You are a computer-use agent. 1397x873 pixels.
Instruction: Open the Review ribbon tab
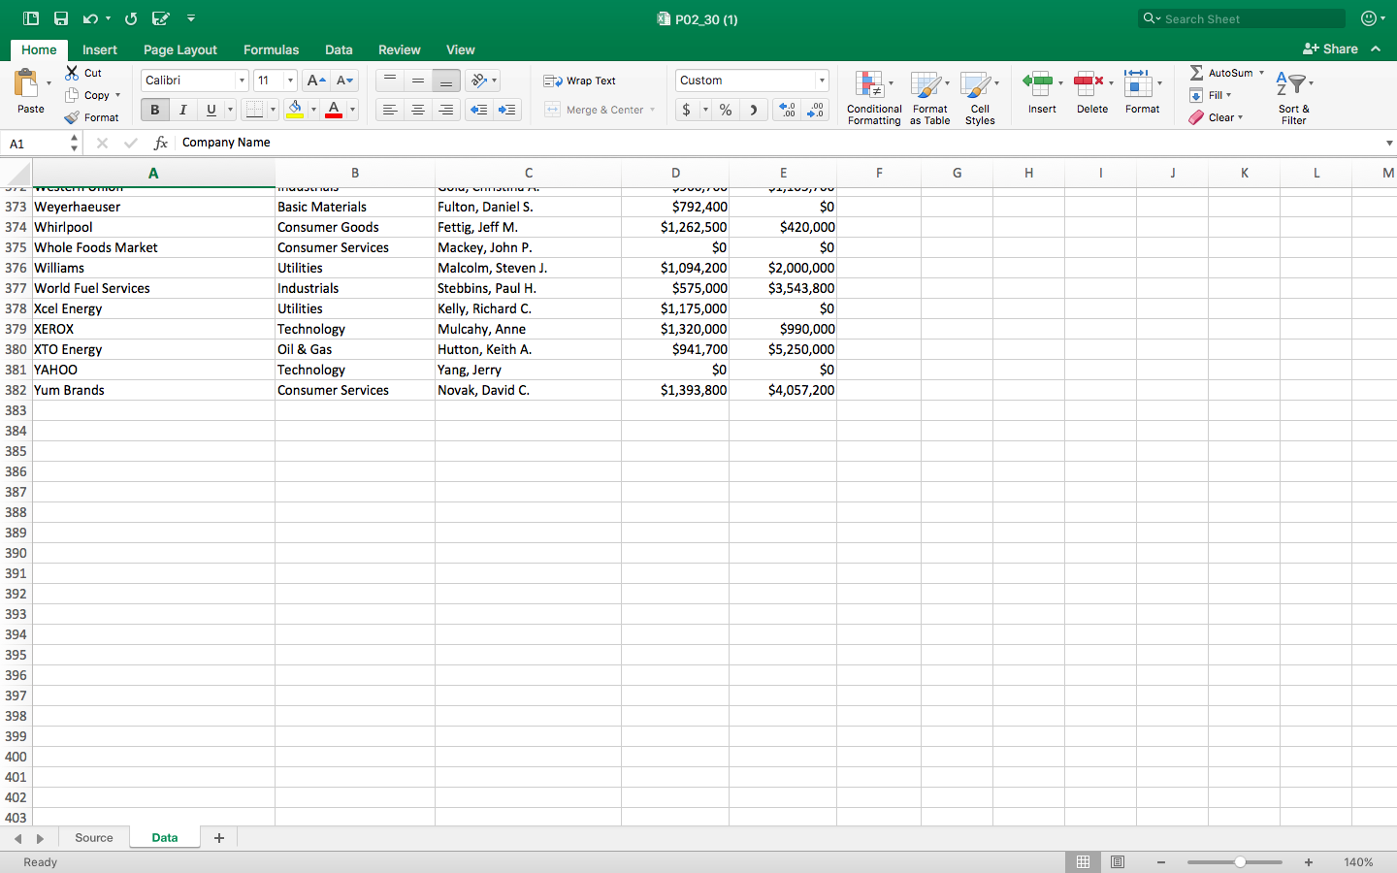400,49
